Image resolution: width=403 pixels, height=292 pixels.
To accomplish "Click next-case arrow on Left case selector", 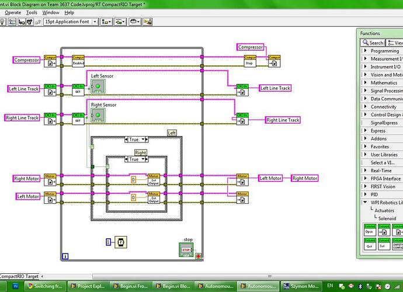I will coord(147,140).
